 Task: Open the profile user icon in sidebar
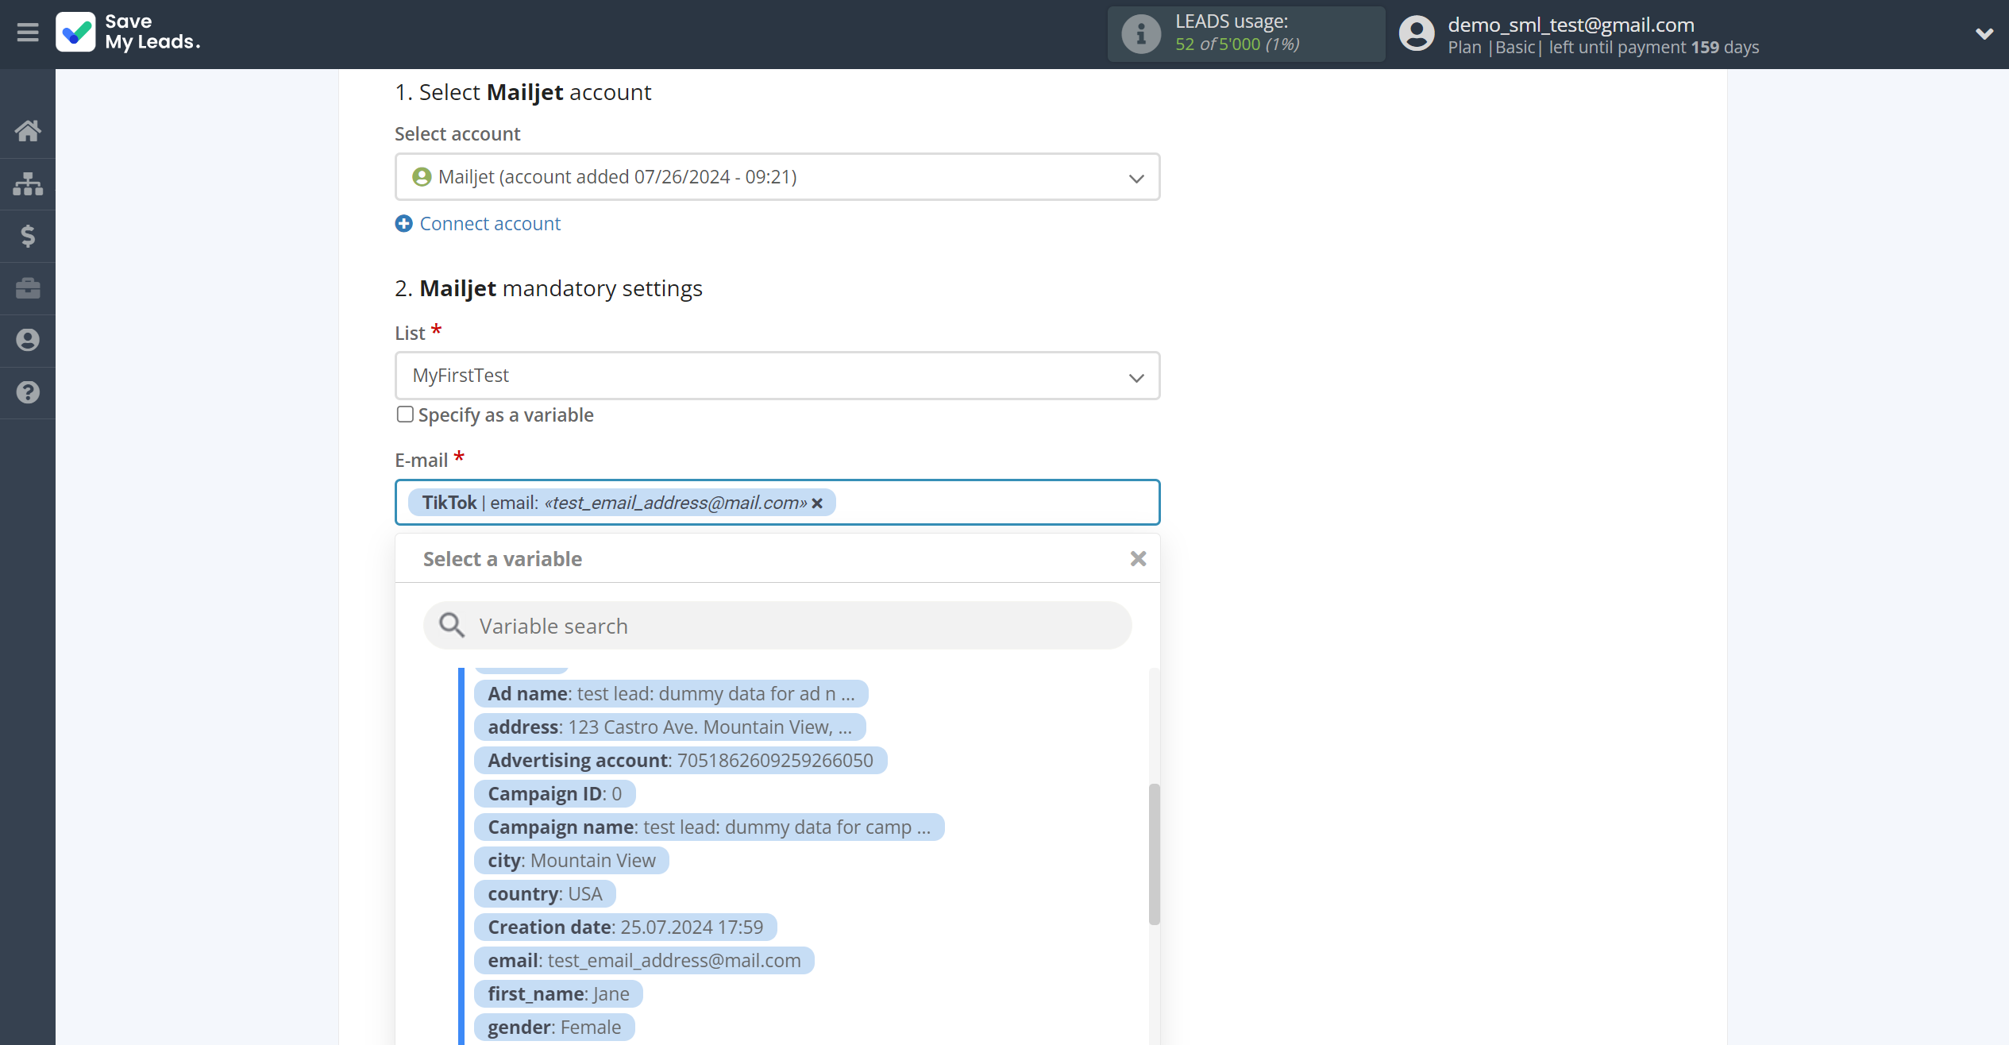tap(28, 340)
